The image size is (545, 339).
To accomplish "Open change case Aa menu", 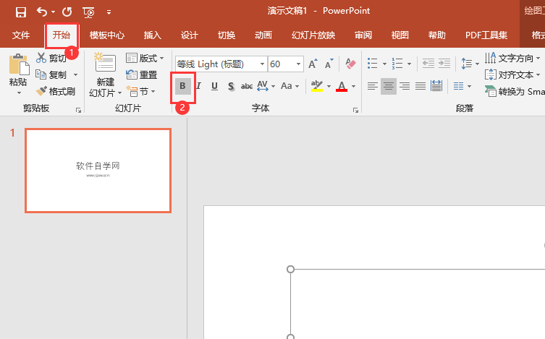I will tap(290, 86).
